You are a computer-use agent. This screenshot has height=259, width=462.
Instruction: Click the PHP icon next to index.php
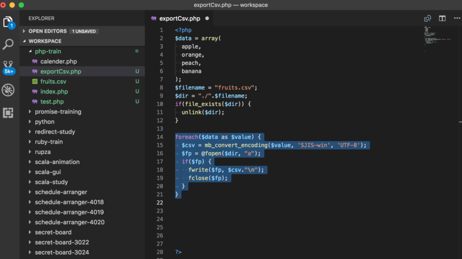[x=35, y=92]
